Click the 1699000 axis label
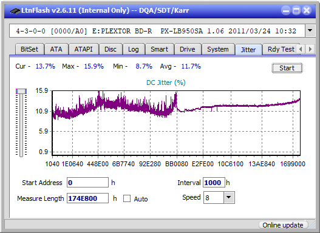Screen dimensions: 320x233 pos(293,164)
